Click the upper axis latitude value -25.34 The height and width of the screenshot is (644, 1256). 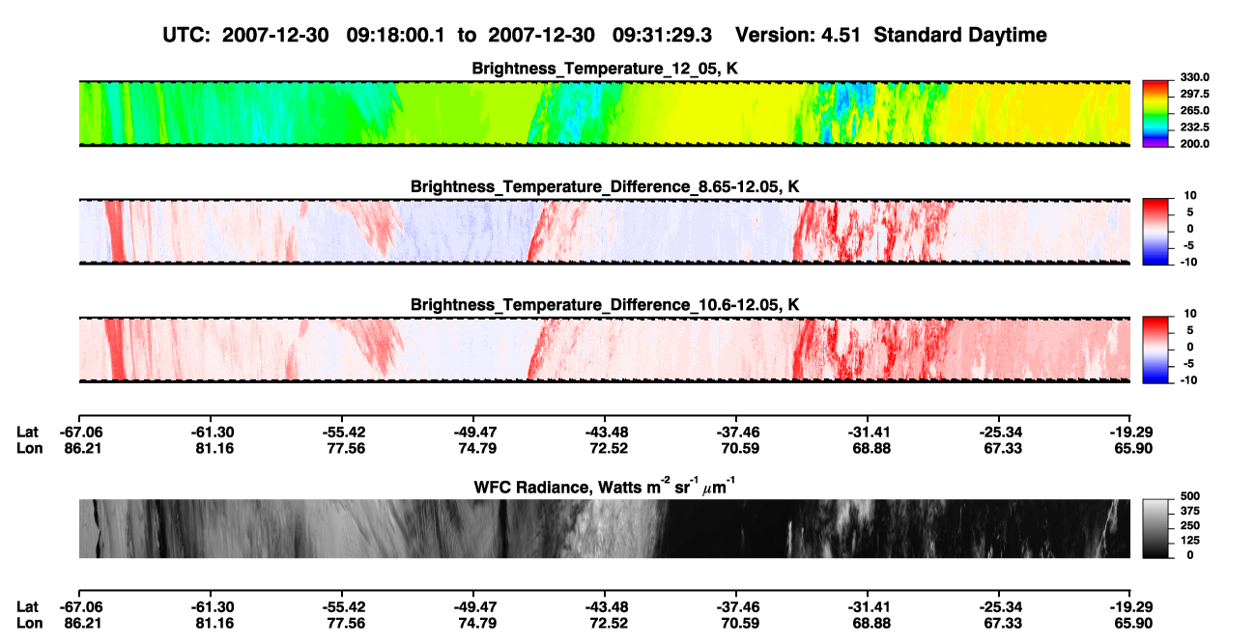999,432
